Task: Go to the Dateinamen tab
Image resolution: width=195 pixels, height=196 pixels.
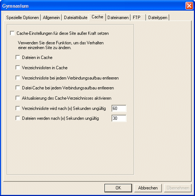Action: pos(118,18)
